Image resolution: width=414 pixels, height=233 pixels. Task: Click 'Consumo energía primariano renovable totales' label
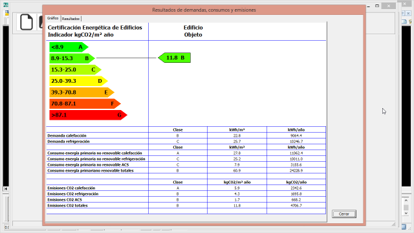[x=91, y=171]
